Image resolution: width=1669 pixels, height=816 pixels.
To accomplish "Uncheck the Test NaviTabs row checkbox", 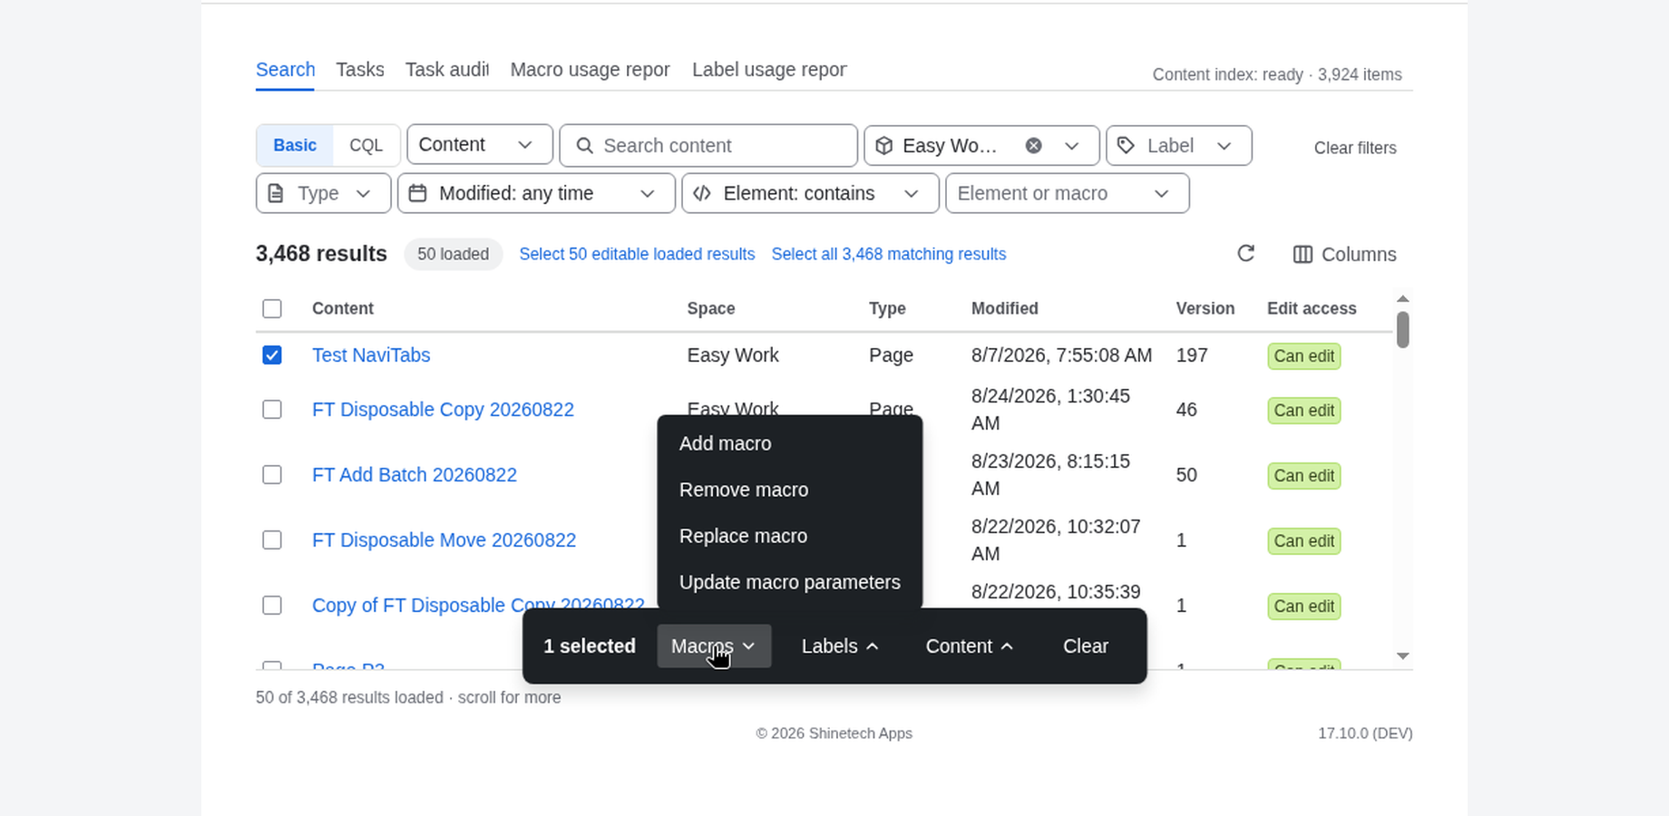I will pyautogui.click(x=272, y=355).
